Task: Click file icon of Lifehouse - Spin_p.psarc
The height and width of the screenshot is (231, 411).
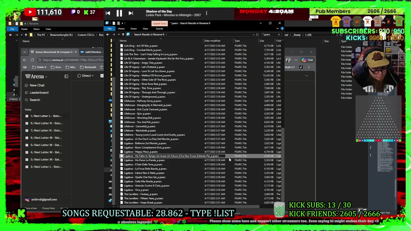Action: click(121, 114)
